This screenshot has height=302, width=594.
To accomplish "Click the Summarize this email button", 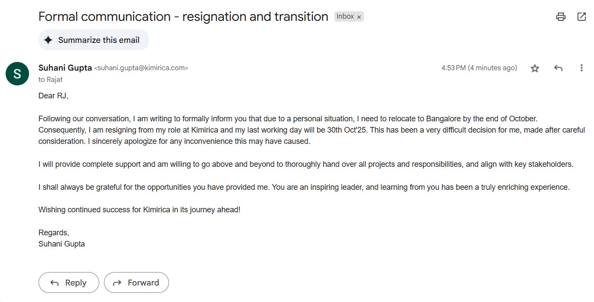I will coord(94,40).
